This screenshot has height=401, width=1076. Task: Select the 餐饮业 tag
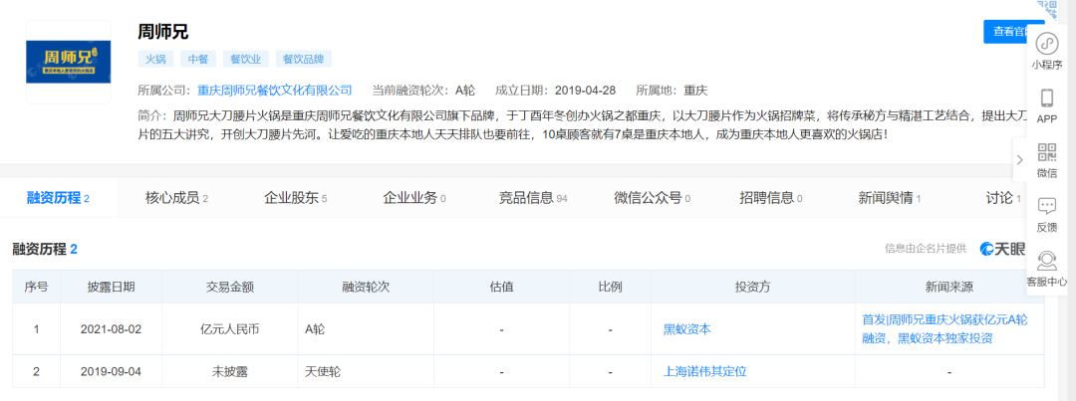[245, 59]
